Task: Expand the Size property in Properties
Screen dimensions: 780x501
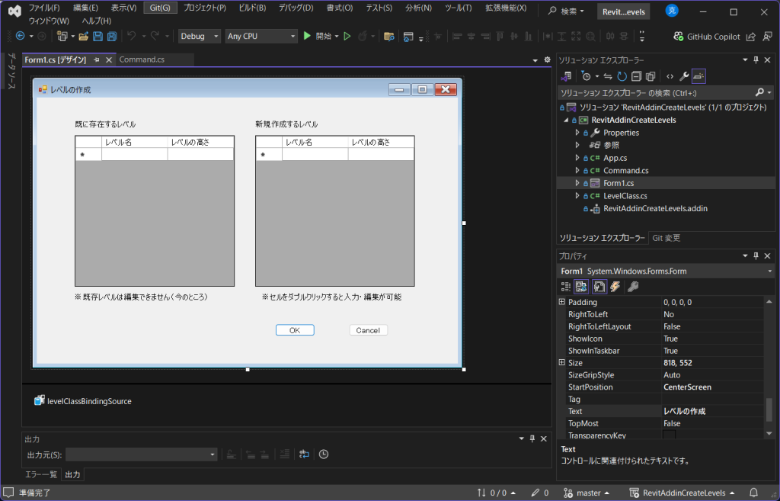Action: (x=562, y=363)
